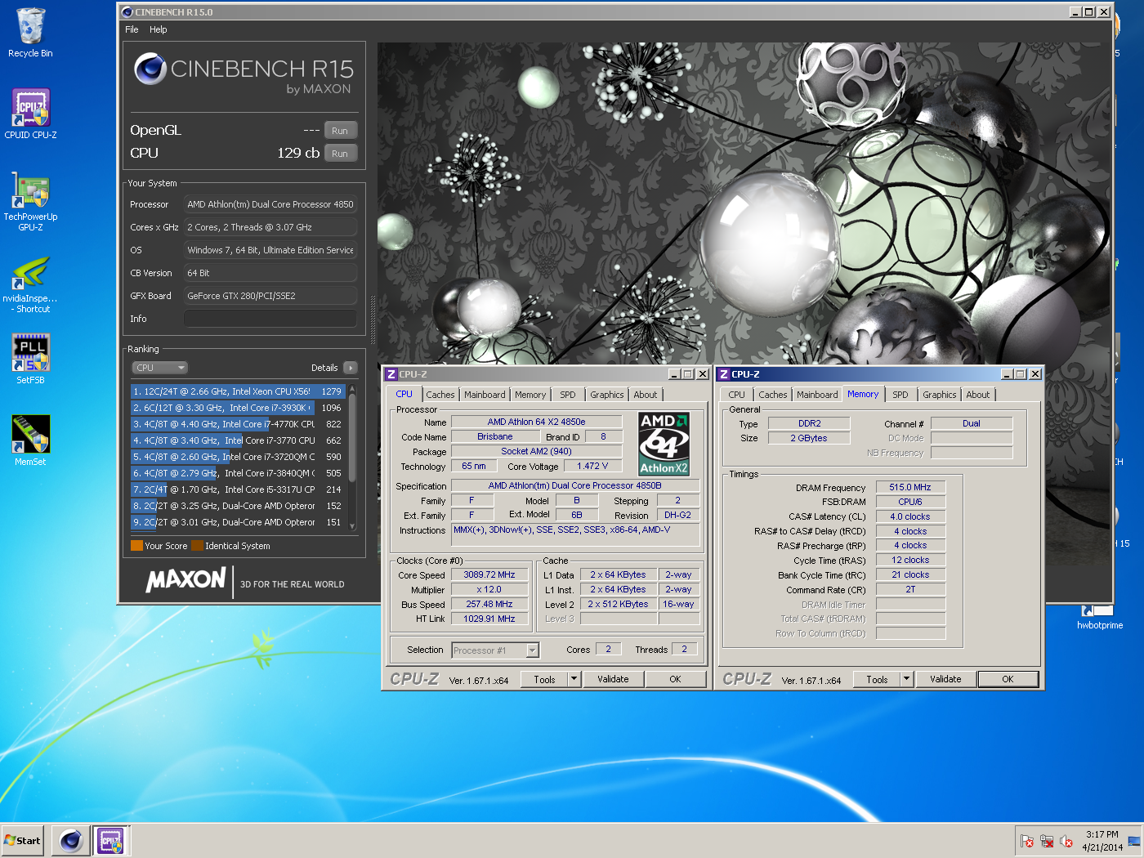Click Validate in right CPU-Z window
This screenshot has height=858, width=1144.
coord(945,679)
